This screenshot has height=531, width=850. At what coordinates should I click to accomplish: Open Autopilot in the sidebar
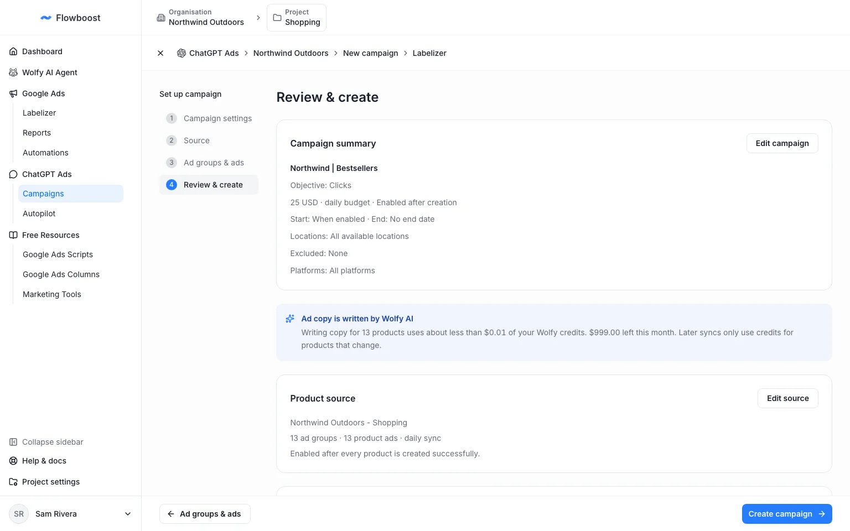(70, 214)
